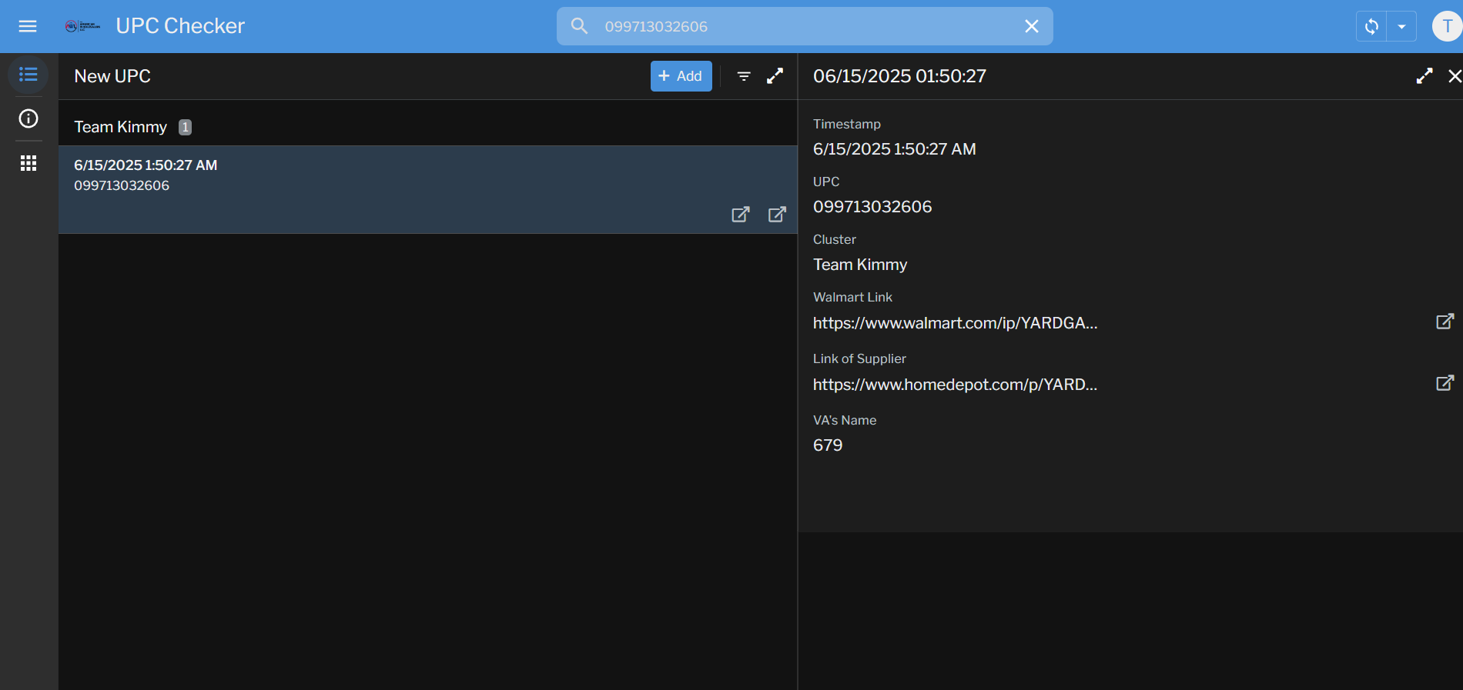This screenshot has width=1463, height=690.
Task: Click the Add button
Action: pyautogui.click(x=681, y=76)
